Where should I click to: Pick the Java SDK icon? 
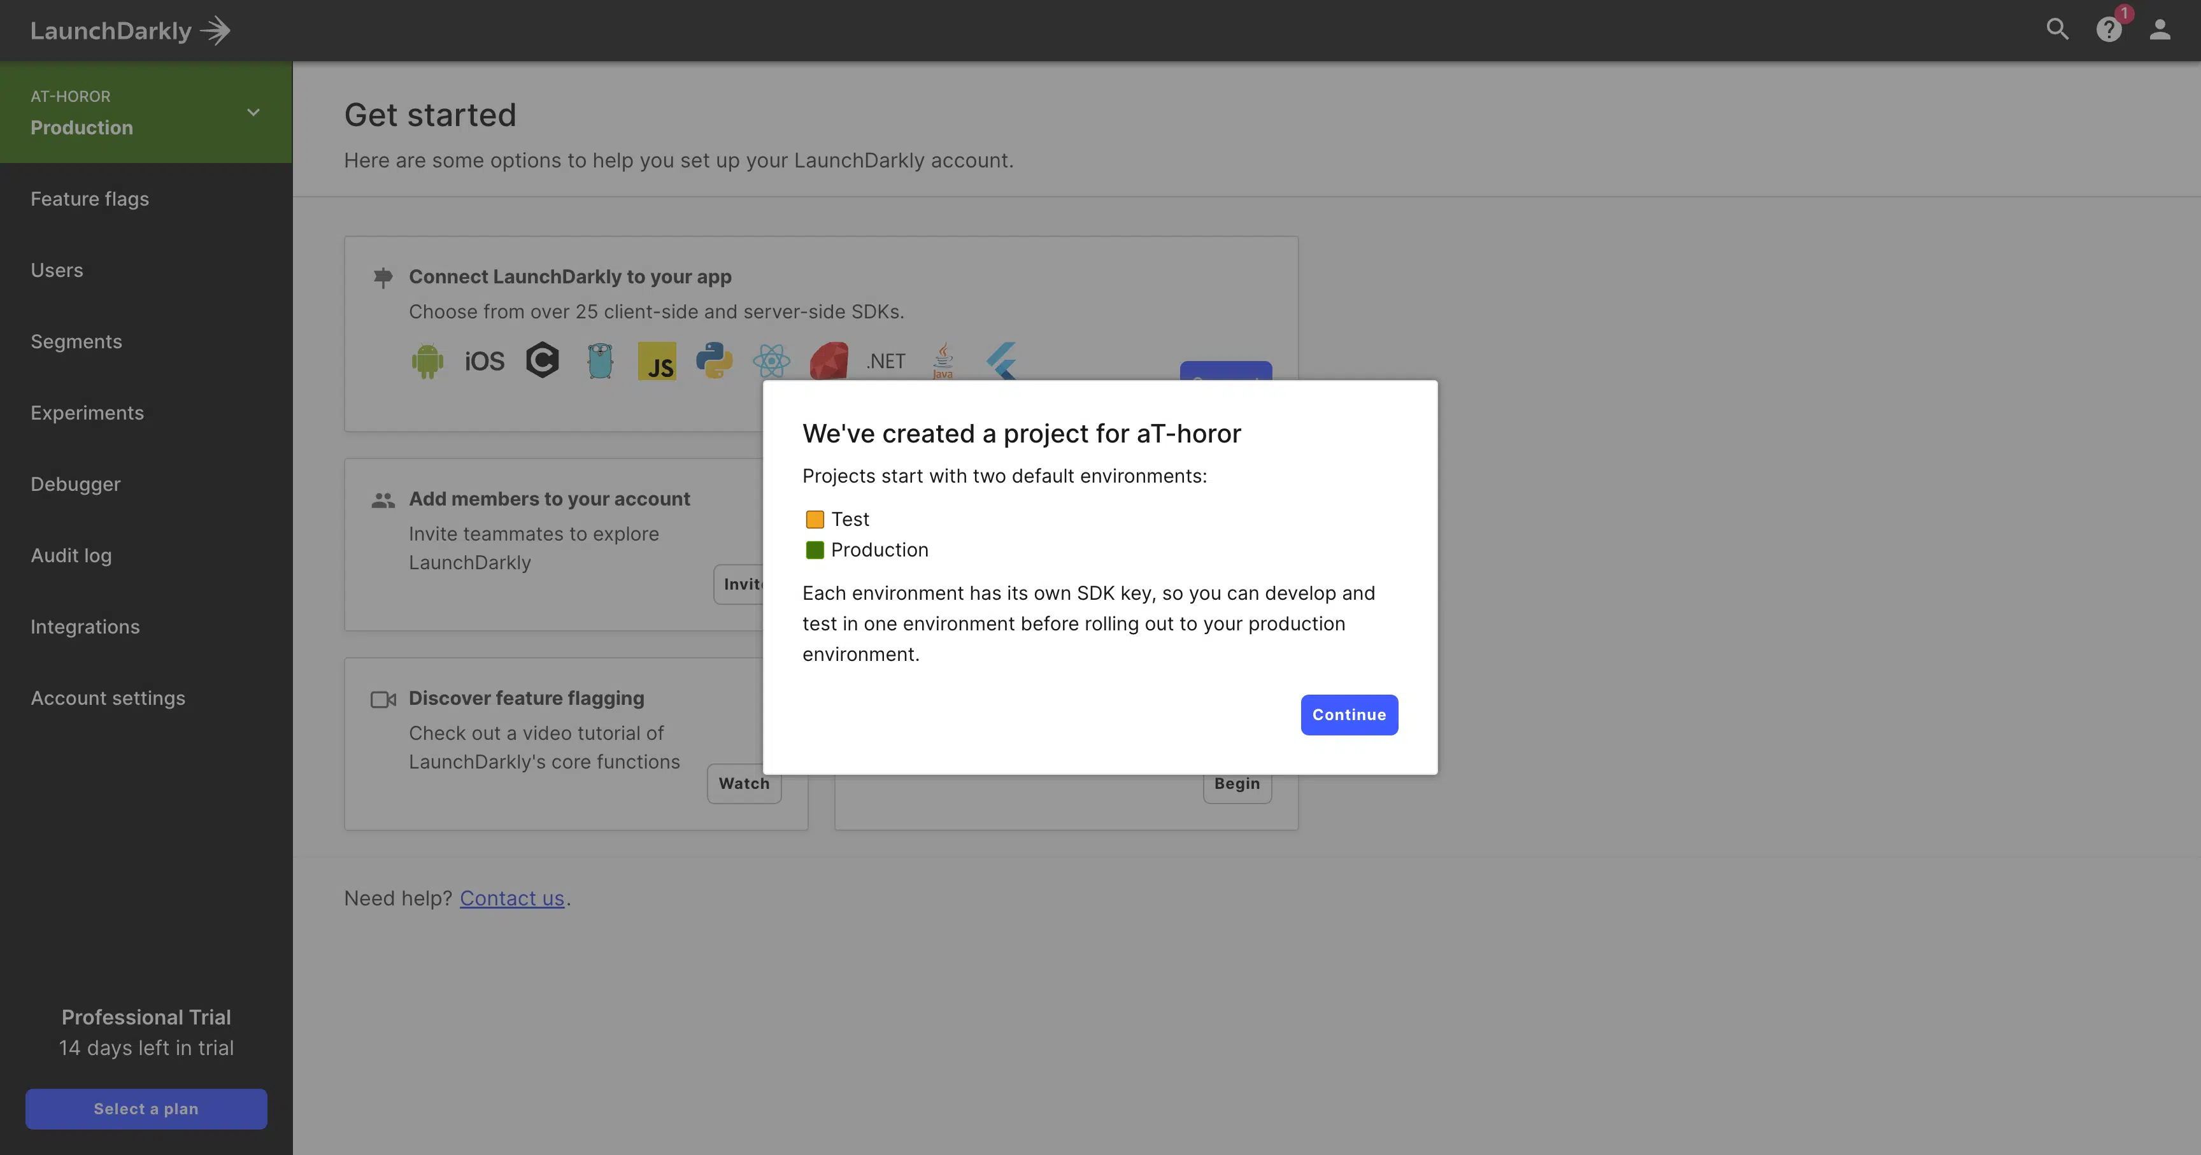click(x=943, y=362)
